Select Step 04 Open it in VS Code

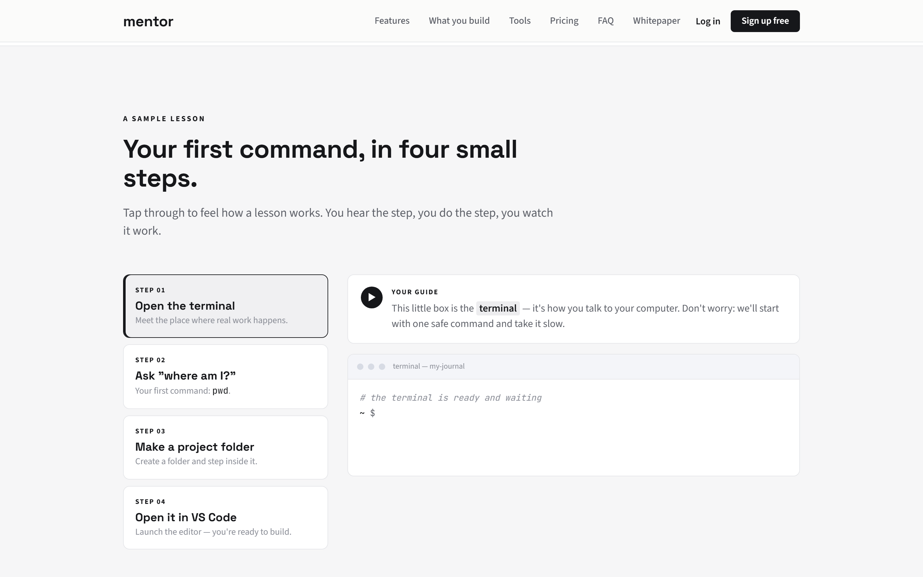pos(225,517)
